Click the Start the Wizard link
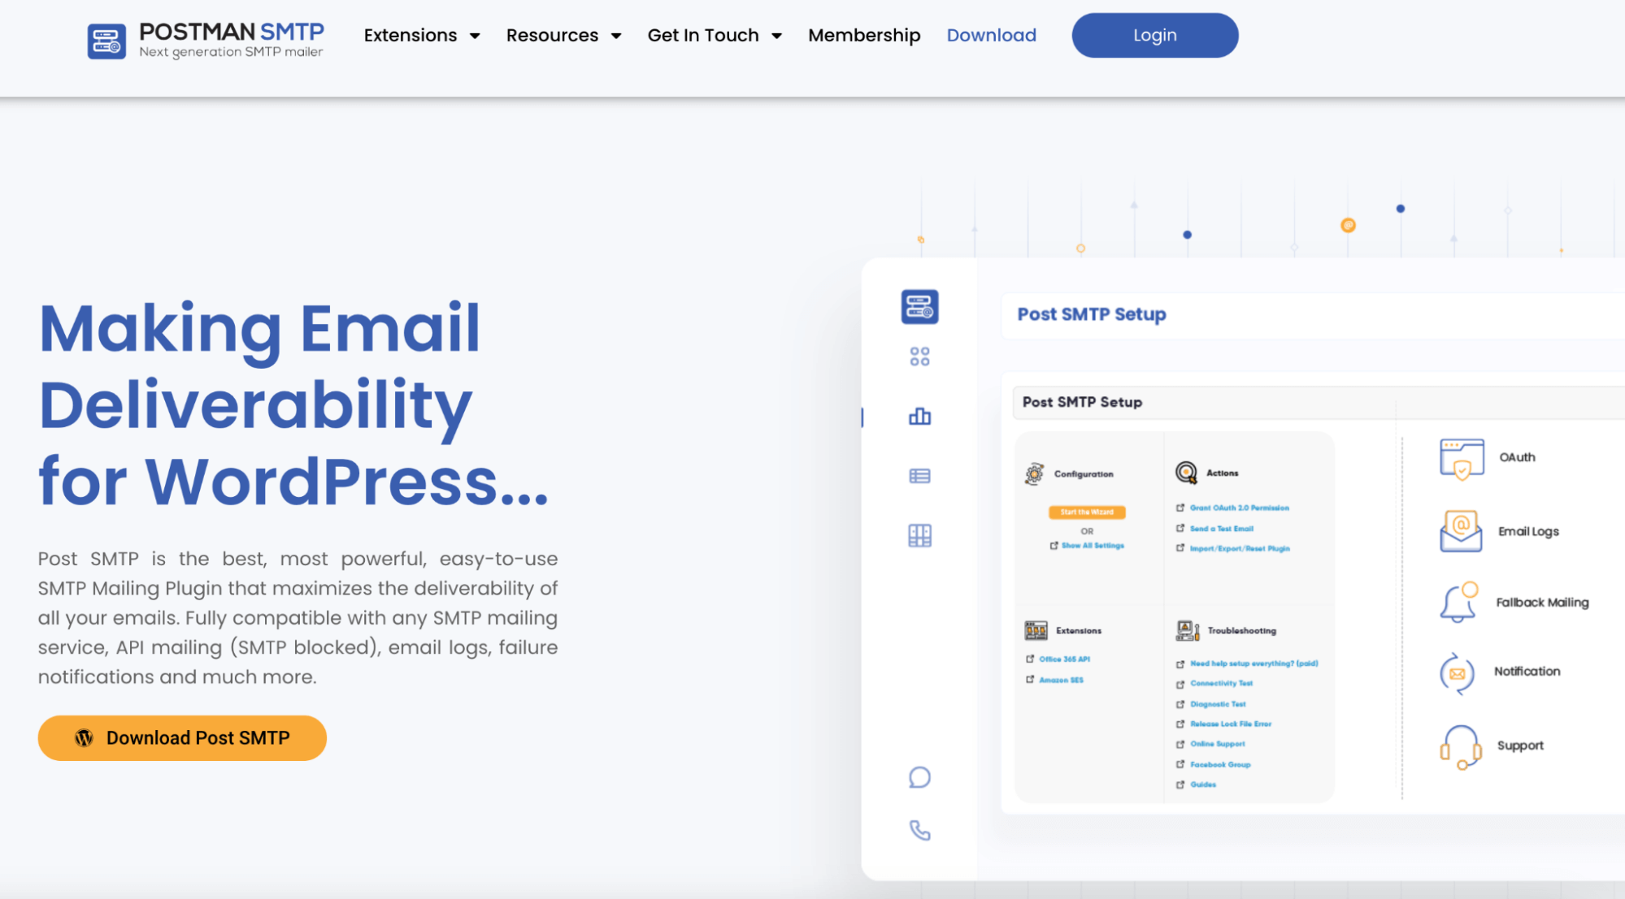 [x=1087, y=512]
